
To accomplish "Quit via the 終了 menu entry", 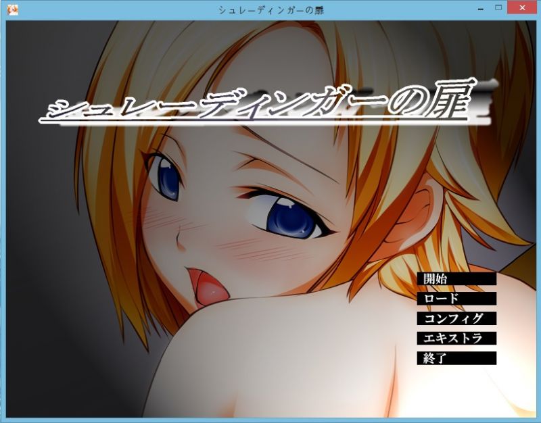I will [456, 358].
